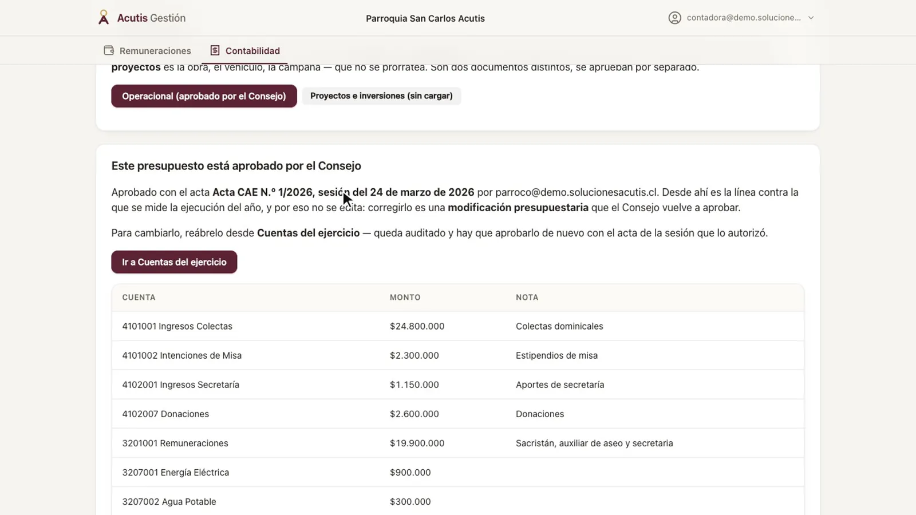Screen dimensions: 916x515
Task: Click the Contabilidad ledger icon
Action: click(215, 50)
